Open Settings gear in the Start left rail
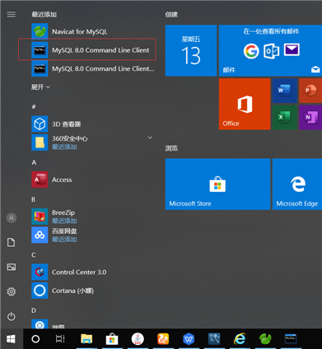322x349 pixels. tap(12, 291)
